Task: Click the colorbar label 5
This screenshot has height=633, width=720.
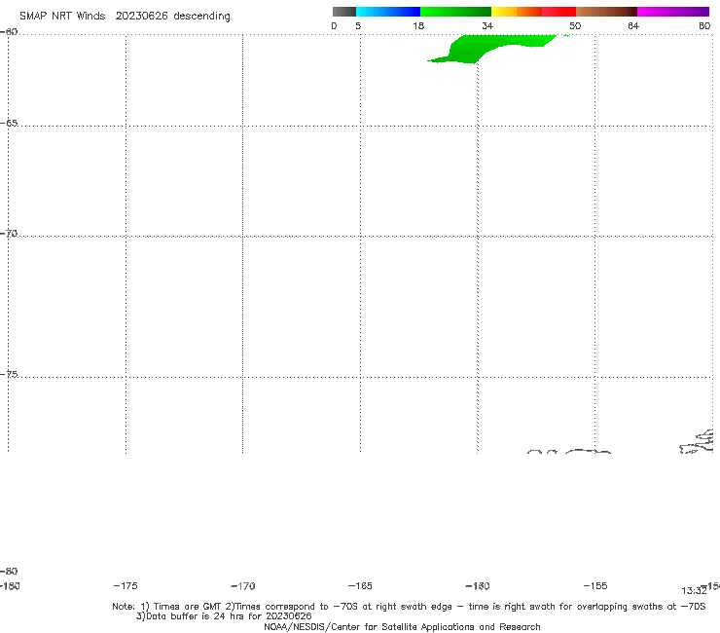Action: 358,25
